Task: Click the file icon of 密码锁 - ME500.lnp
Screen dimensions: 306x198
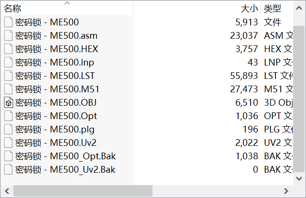Action: coord(9,63)
